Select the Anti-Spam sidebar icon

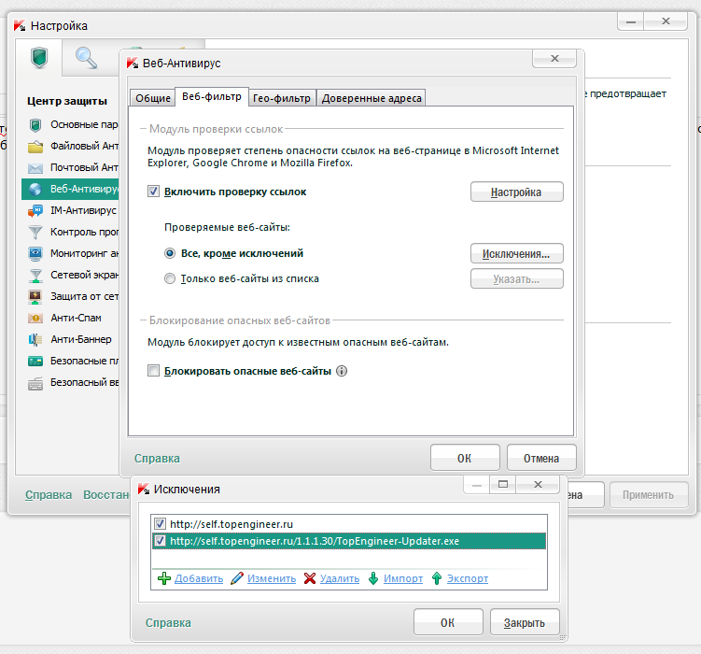pyautogui.click(x=35, y=318)
